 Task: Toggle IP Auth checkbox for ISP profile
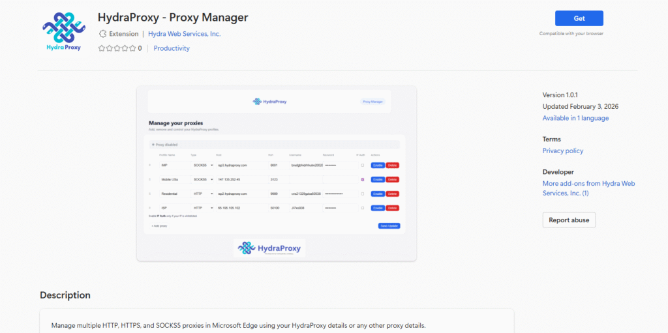tap(363, 208)
